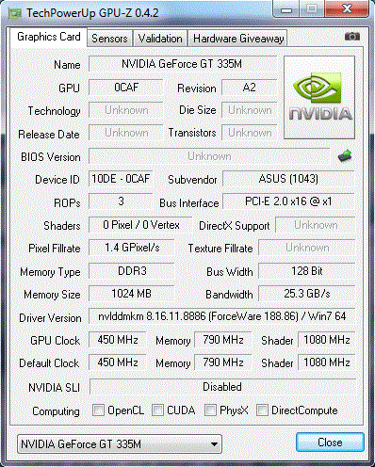The width and height of the screenshot is (375, 467).
Task: Check the PhysX checkbox
Action: (210, 411)
